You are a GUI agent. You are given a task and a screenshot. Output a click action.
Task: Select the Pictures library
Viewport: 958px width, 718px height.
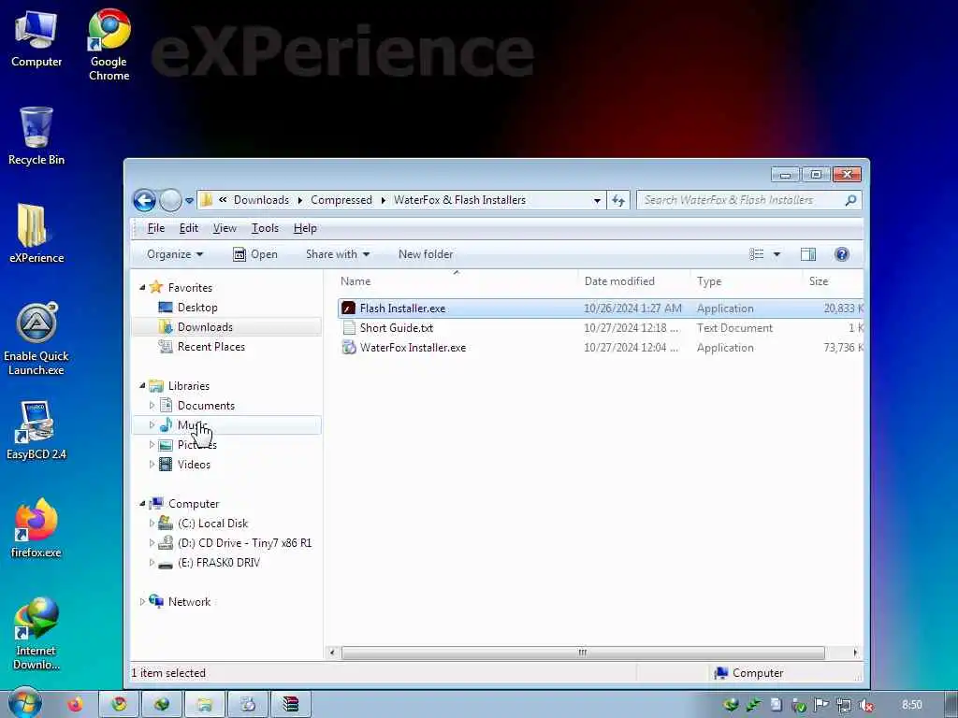coord(196,444)
